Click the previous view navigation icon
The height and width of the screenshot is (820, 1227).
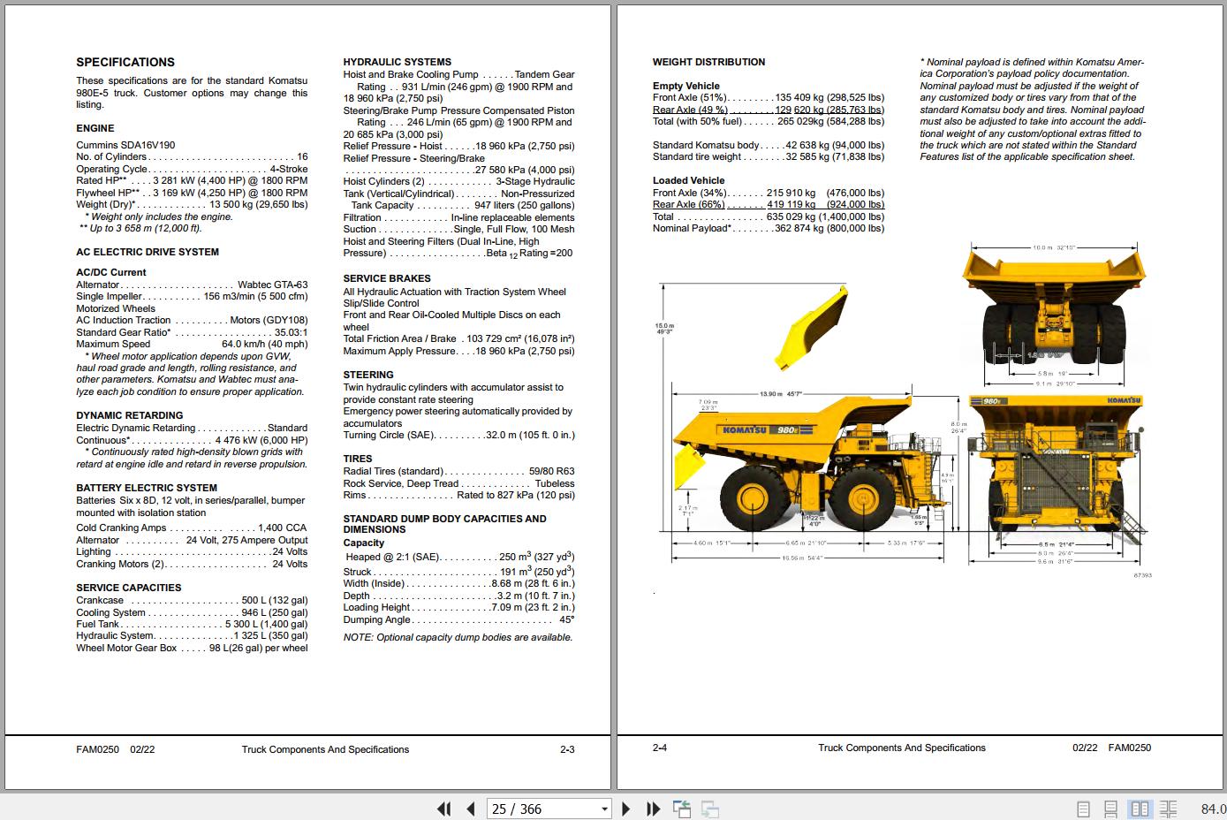(681, 809)
